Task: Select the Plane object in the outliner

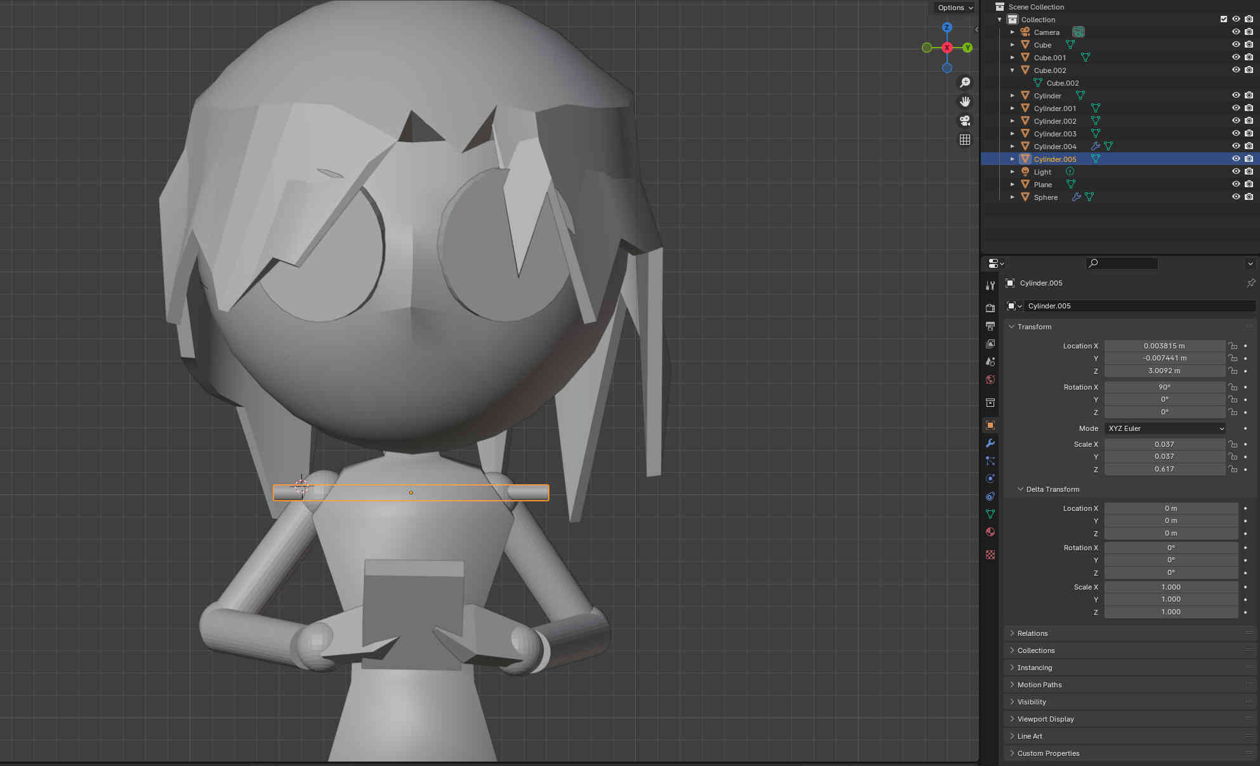Action: click(1042, 184)
